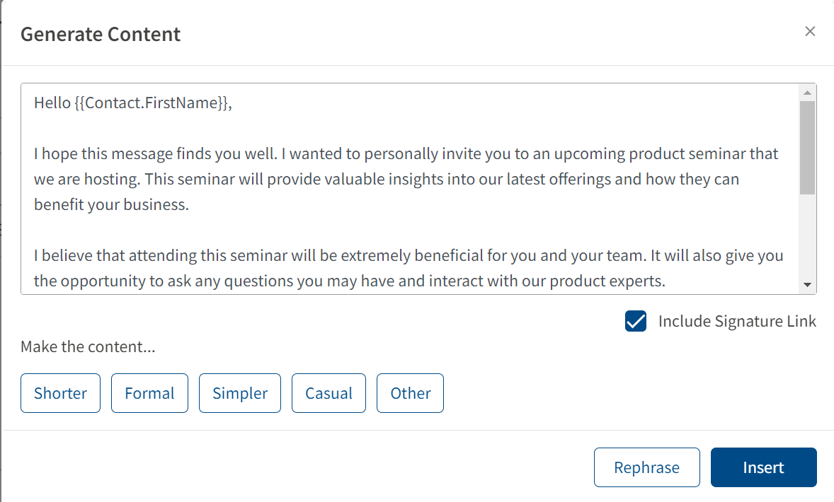Click the 'Make the content...' label
The width and height of the screenshot is (834, 502).
point(88,347)
